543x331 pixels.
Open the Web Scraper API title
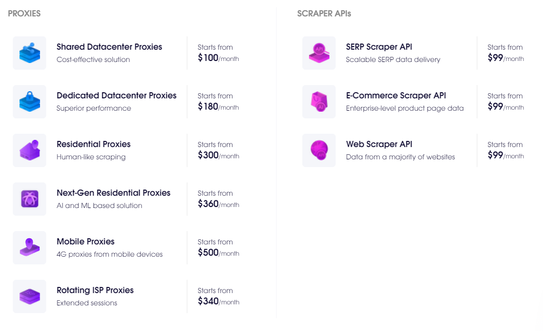(379, 144)
